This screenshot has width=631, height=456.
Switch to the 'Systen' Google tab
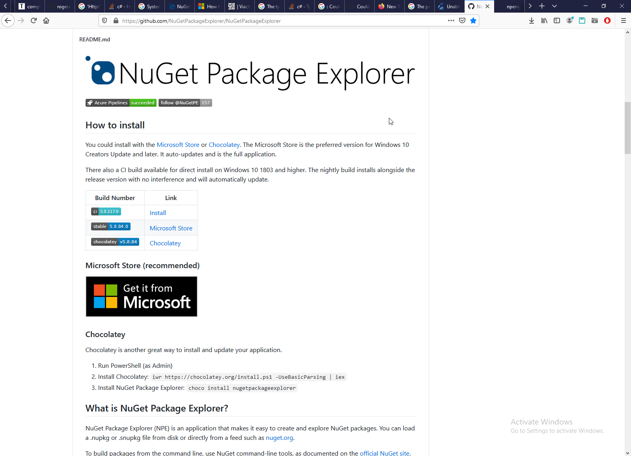click(149, 6)
